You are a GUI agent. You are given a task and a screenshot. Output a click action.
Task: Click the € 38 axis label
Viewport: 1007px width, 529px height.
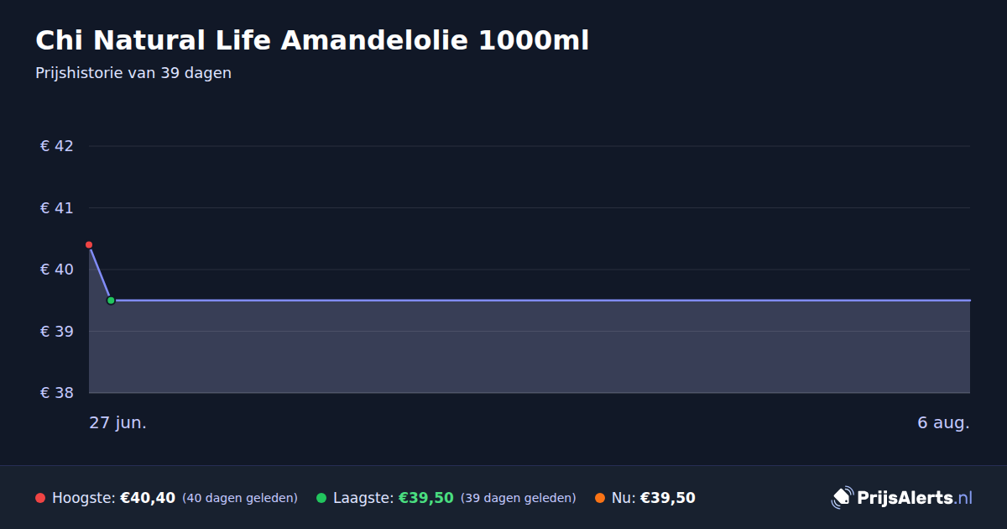(57, 393)
